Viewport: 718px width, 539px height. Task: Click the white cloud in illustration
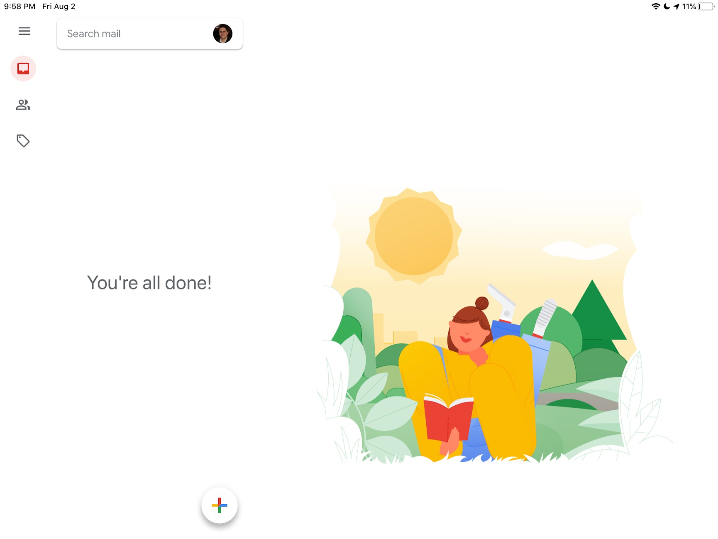click(x=580, y=250)
